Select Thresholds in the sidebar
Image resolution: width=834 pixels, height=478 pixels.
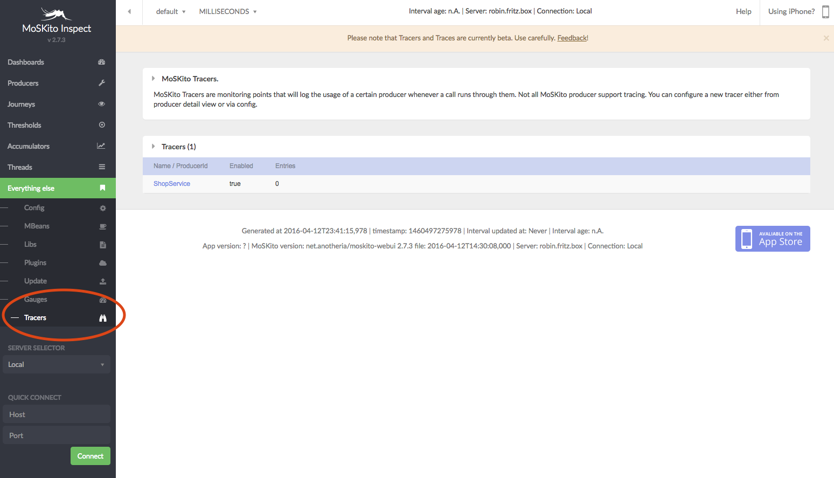coord(58,125)
